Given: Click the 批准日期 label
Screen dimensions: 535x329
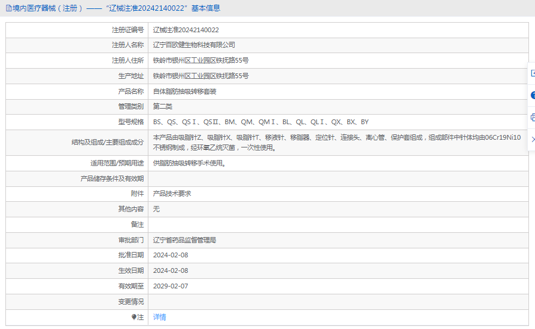Looking at the screenshot, I should click(x=131, y=255).
